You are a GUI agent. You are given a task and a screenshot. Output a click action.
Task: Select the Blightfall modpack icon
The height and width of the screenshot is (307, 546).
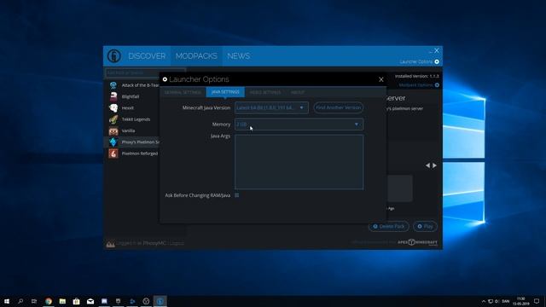click(113, 96)
